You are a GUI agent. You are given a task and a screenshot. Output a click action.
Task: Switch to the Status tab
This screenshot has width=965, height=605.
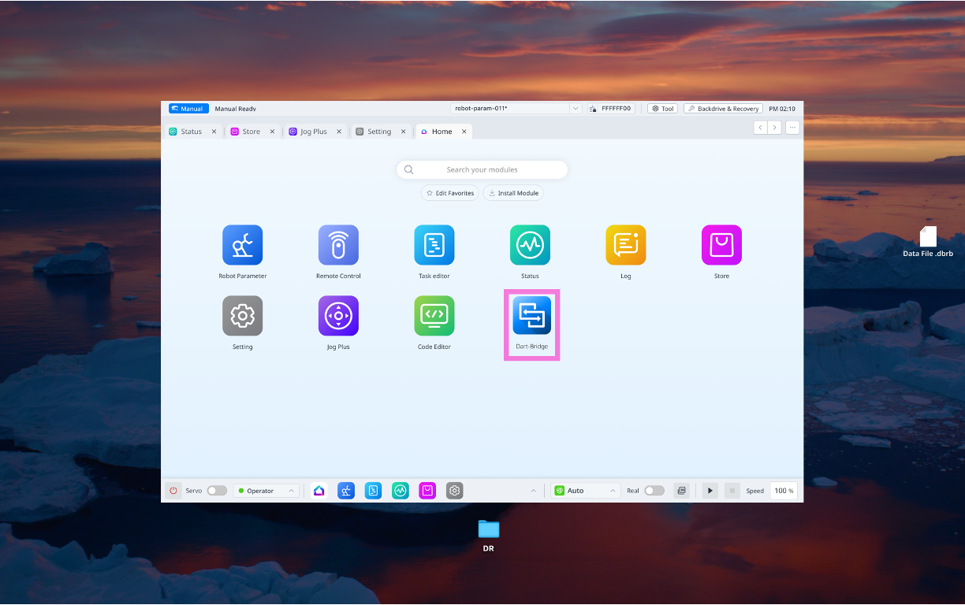click(x=191, y=132)
